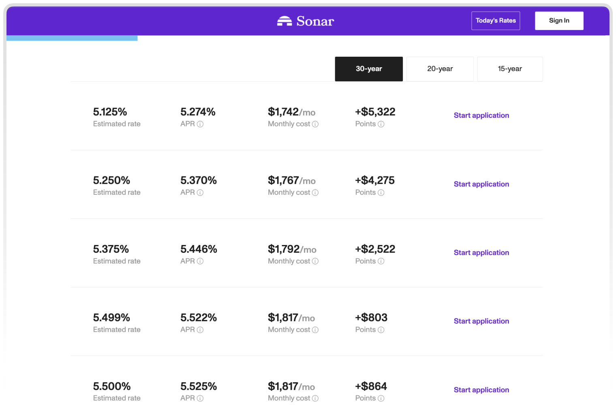Click APR info icon for 5.274% rate

coord(200,124)
